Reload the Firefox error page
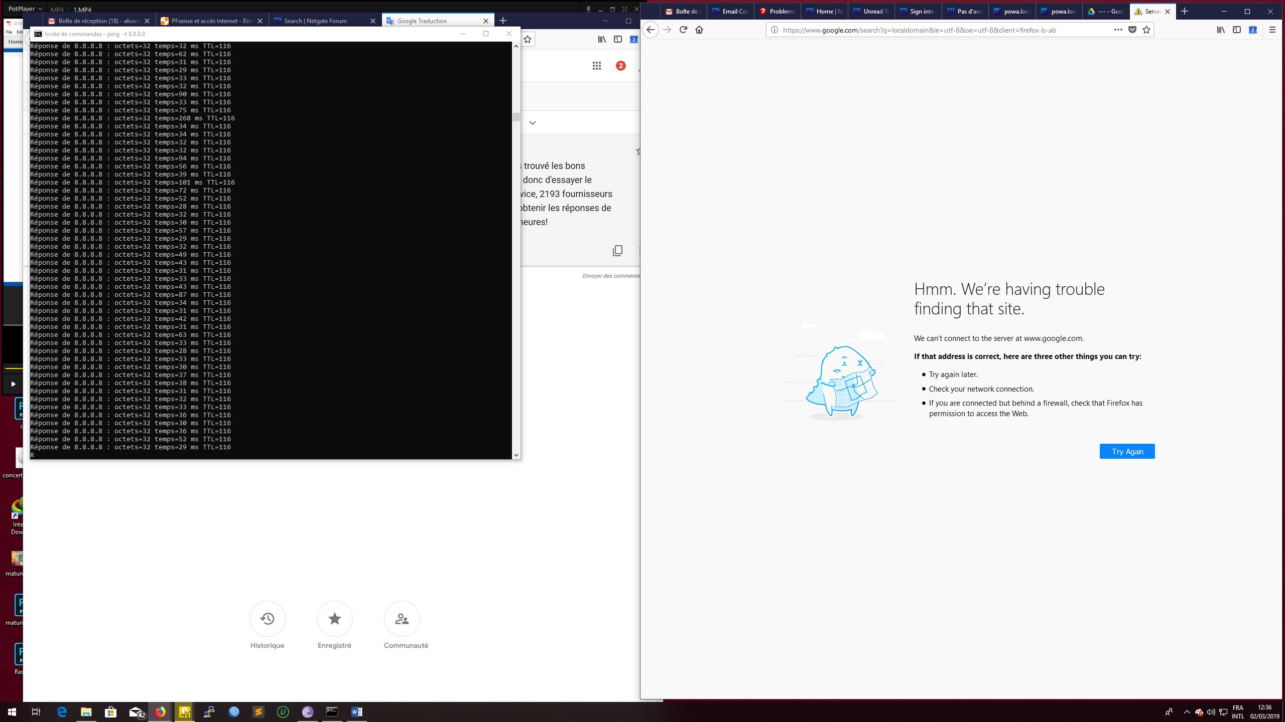 [683, 30]
